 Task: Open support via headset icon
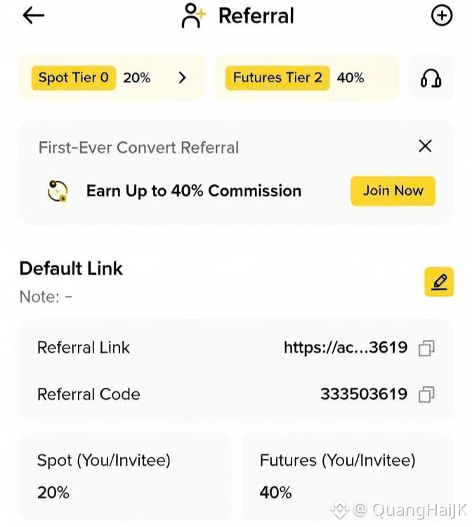431,78
